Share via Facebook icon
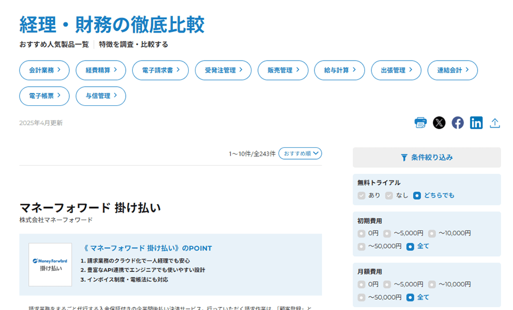 point(458,123)
